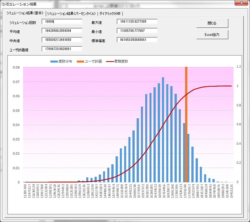Click the 中央値 label

[x=15, y=41]
